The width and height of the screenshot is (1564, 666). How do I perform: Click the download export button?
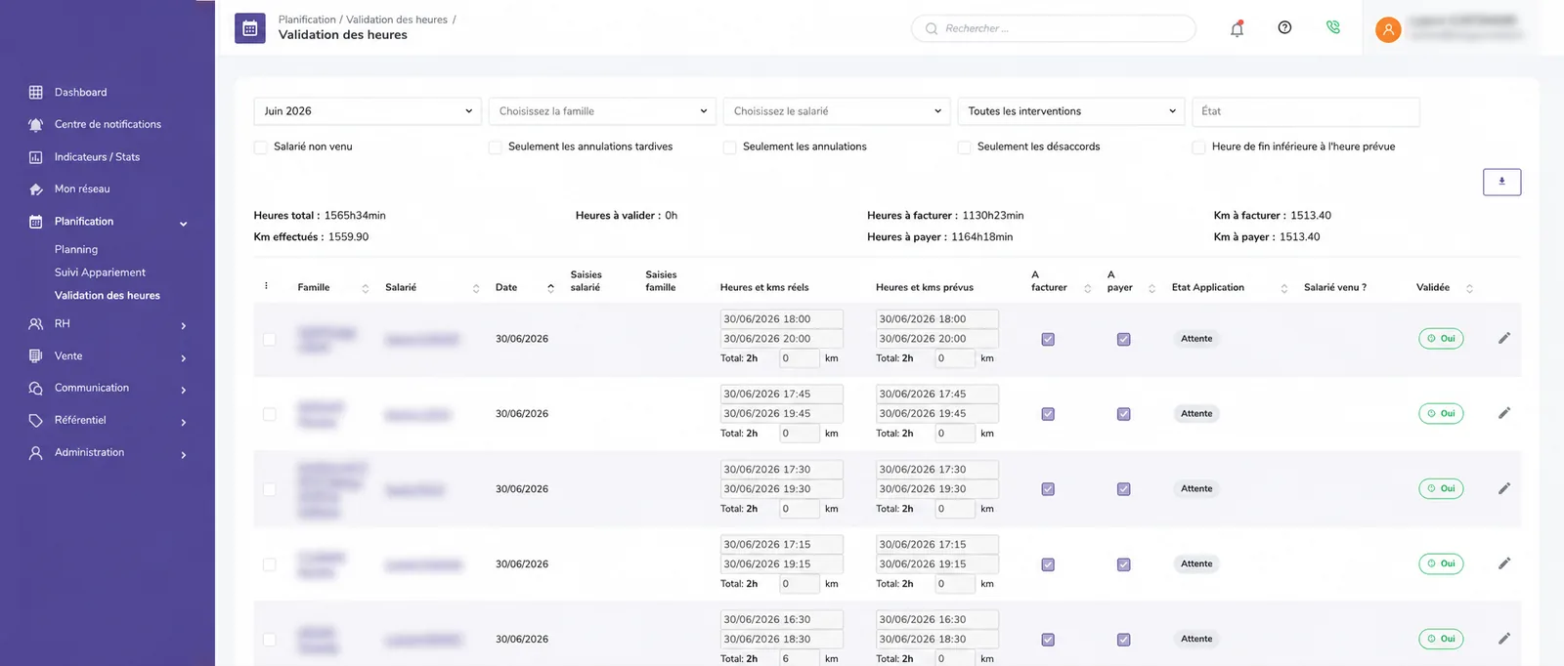tap(1501, 182)
